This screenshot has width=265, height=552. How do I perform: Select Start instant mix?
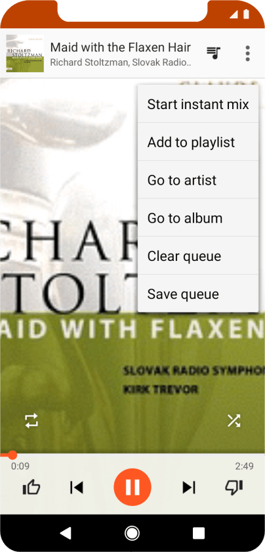[x=198, y=104]
